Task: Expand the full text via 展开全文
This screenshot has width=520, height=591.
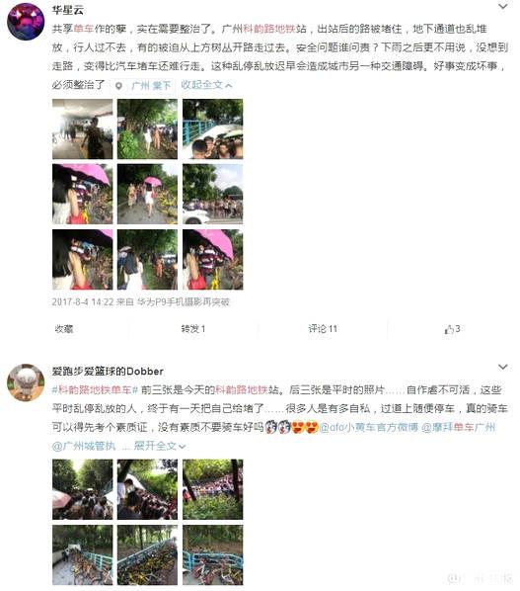Action: (x=160, y=446)
